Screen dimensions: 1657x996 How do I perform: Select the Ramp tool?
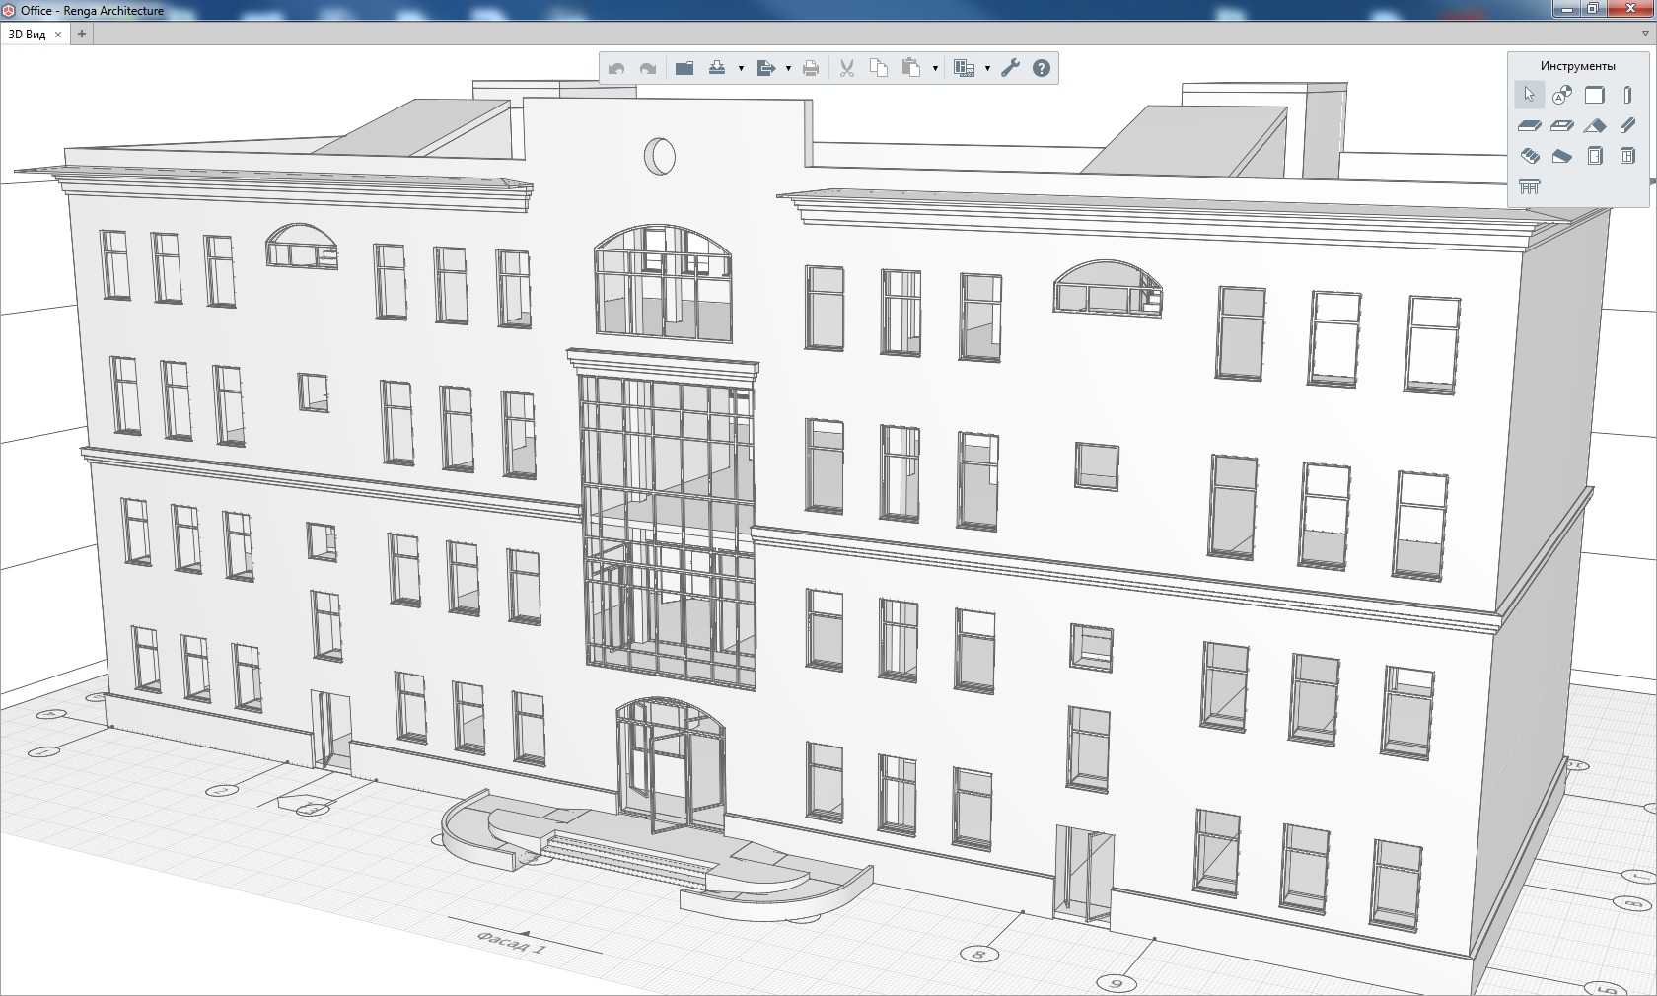(x=1561, y=156)
